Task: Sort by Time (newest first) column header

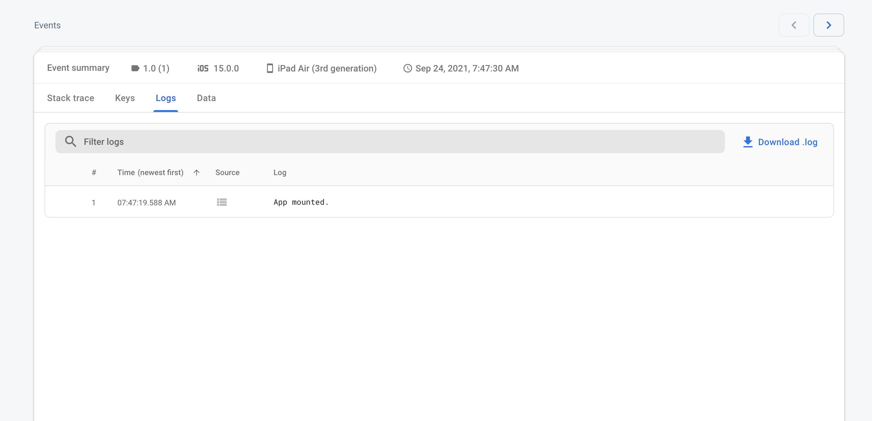Action: point(150,173)
